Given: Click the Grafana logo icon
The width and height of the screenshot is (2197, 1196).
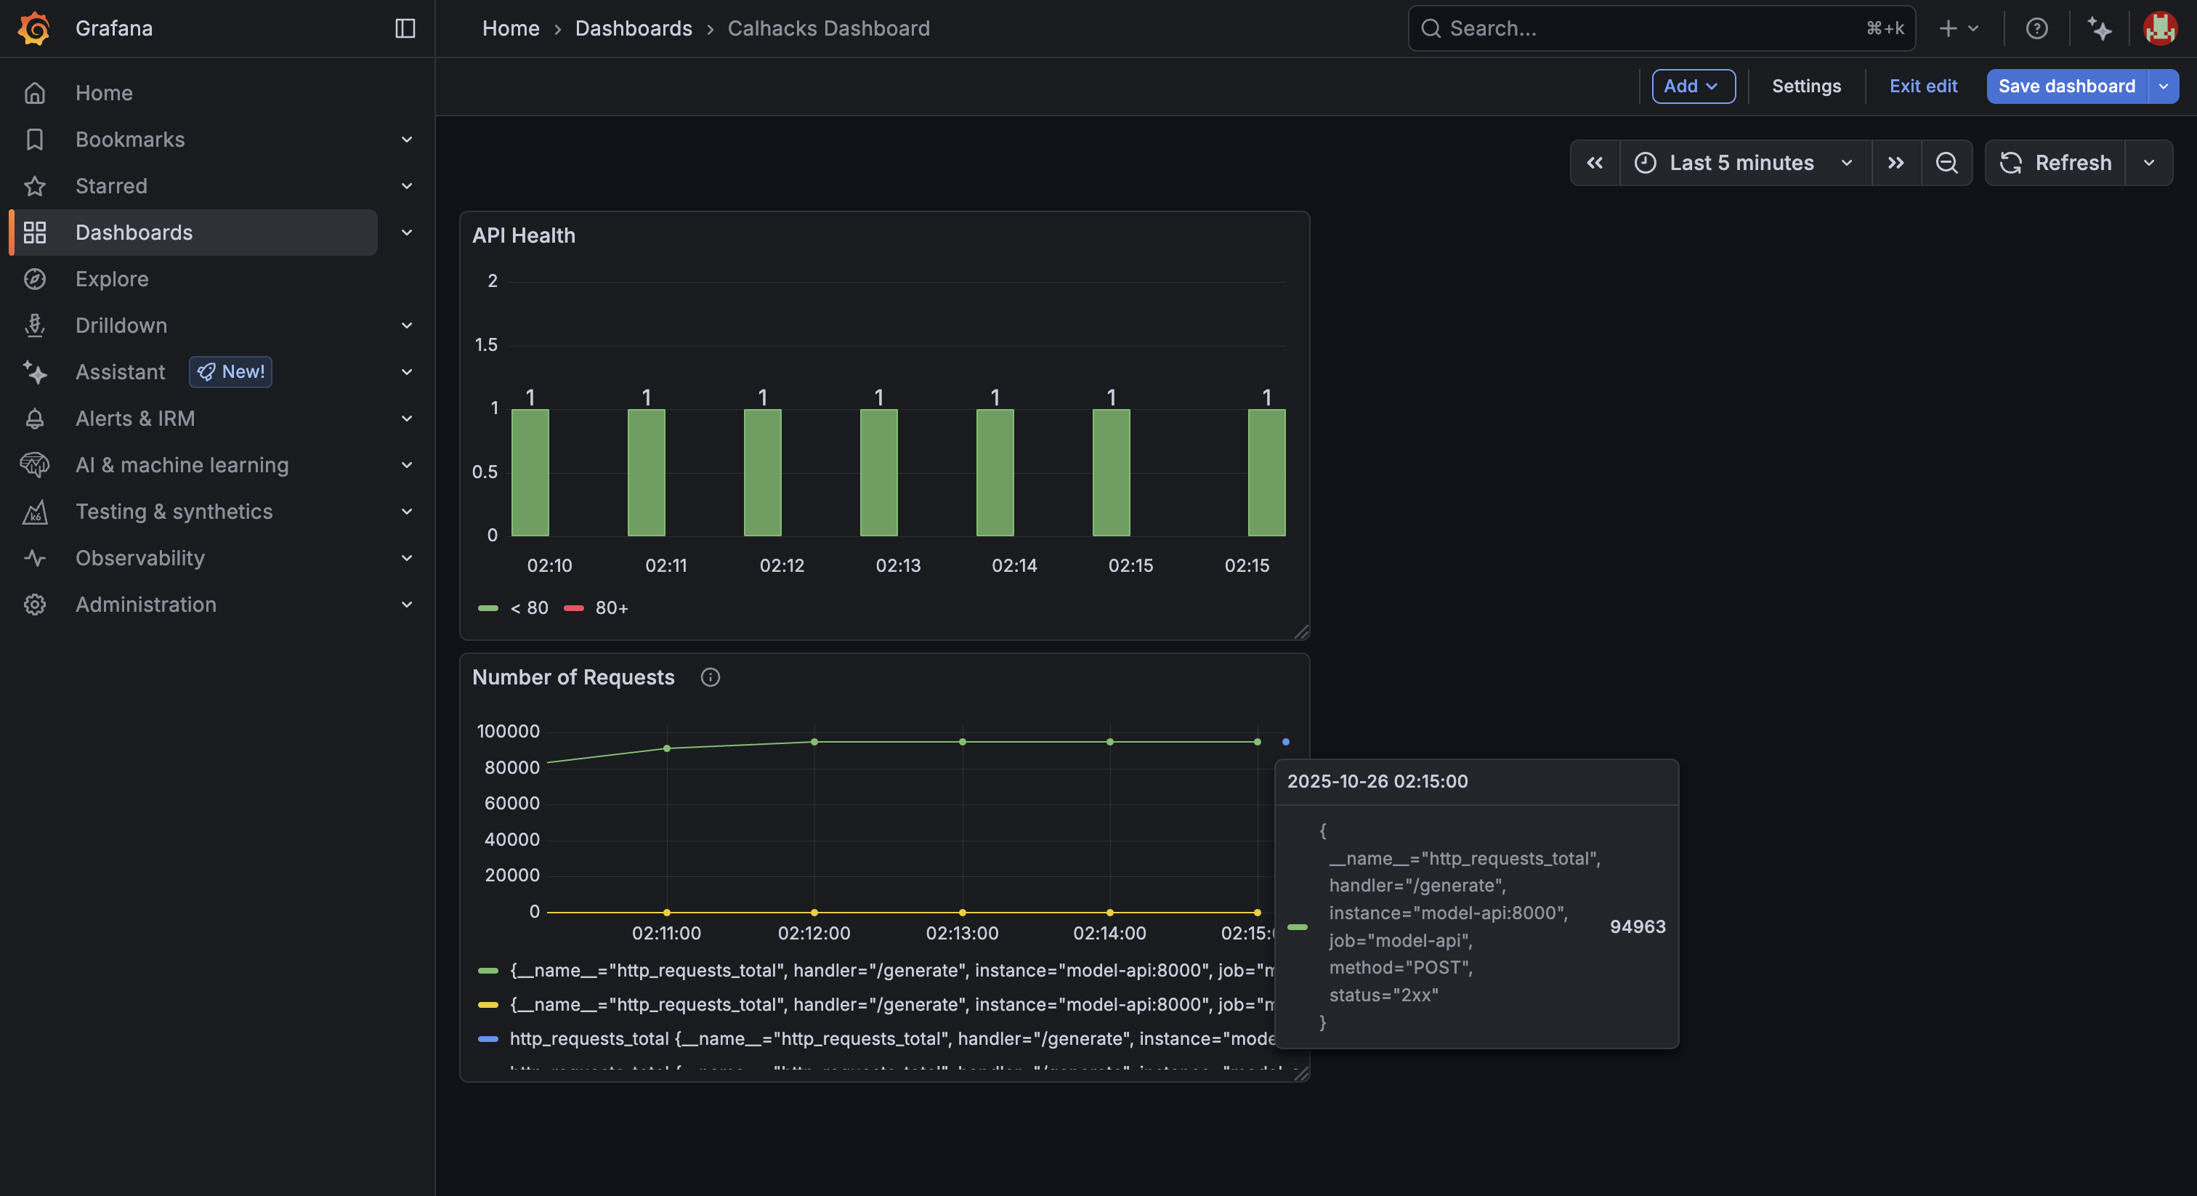Looking at the screenshot, I should coord(34,28).
